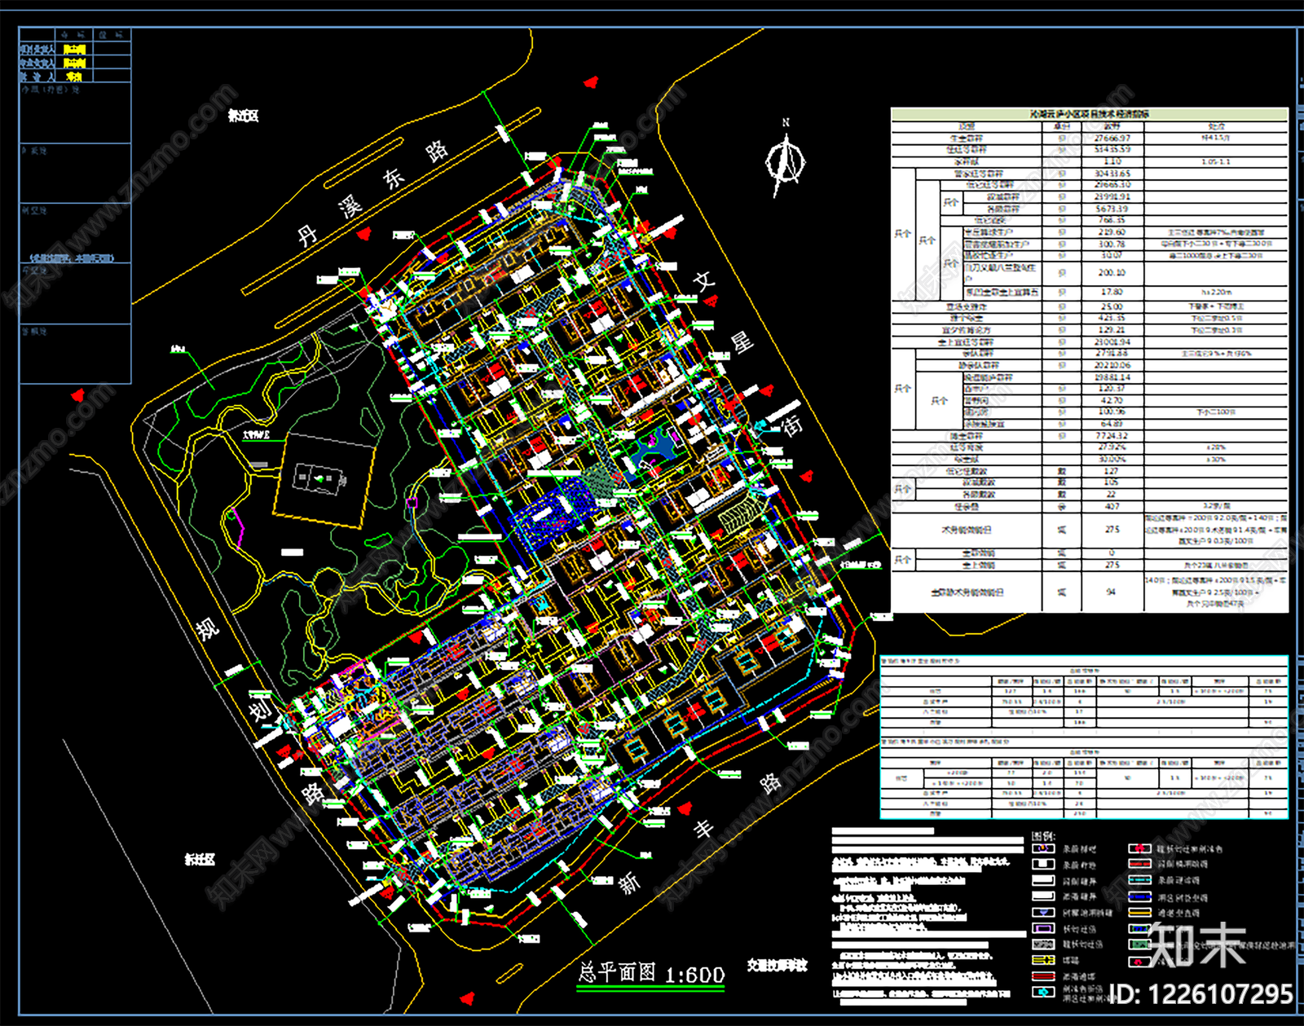Click the 图例: legend heading
Viewport: 1304px width, 1026px height.
(x=1043, y=836)
